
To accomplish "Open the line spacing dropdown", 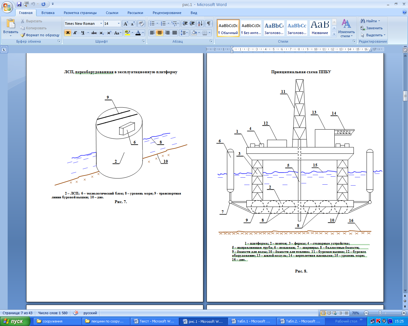I will 187,33.
